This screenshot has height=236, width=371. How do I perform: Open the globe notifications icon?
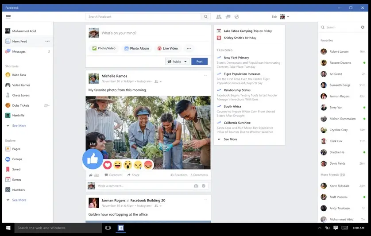236,17
